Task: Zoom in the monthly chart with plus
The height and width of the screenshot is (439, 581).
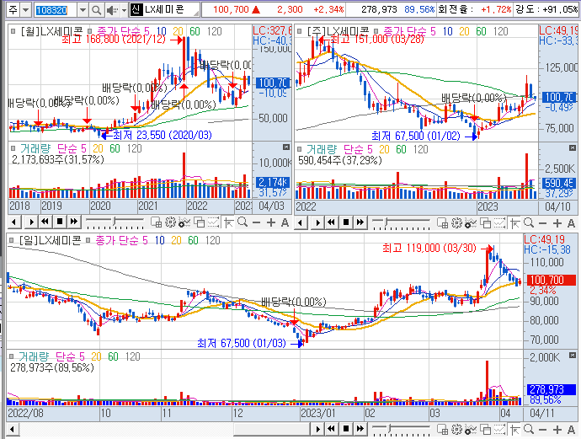Action: pos(271,222)
